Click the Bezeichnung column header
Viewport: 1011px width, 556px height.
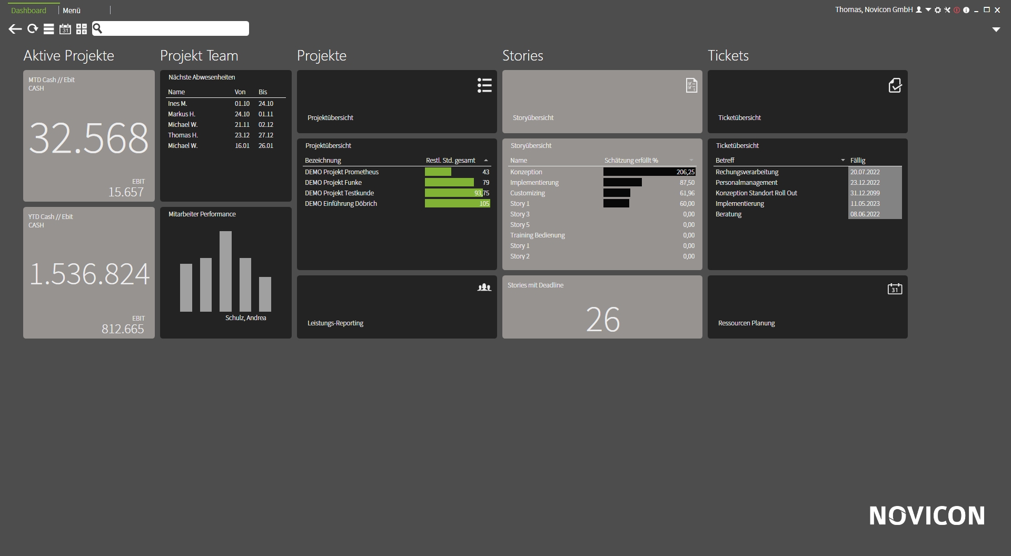(x=323, y=161)
